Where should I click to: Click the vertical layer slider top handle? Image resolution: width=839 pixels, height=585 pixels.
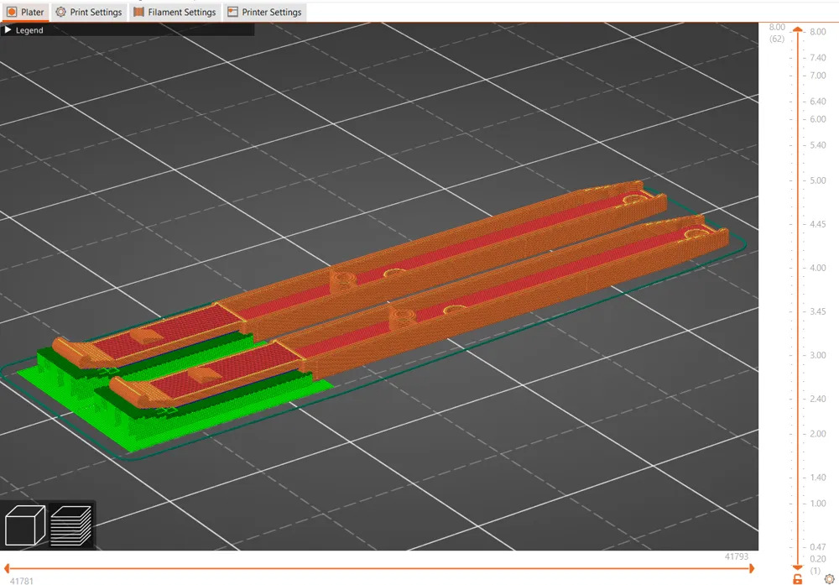tap(798, 29)
